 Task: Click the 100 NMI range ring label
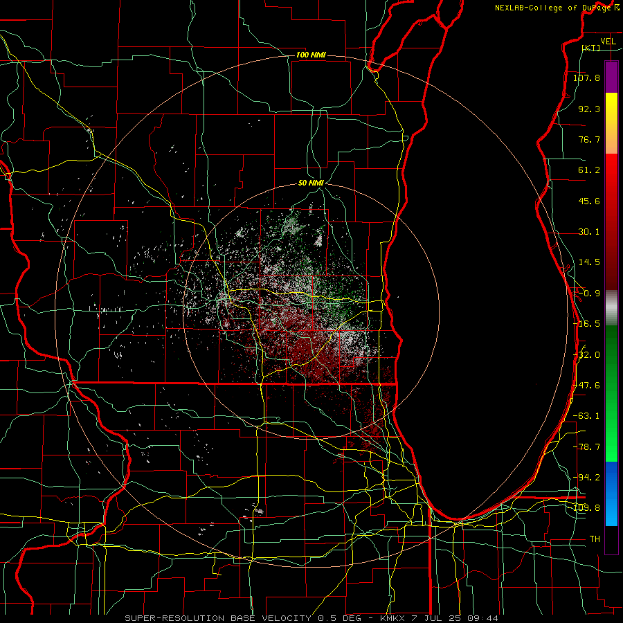tap(311, 55)
